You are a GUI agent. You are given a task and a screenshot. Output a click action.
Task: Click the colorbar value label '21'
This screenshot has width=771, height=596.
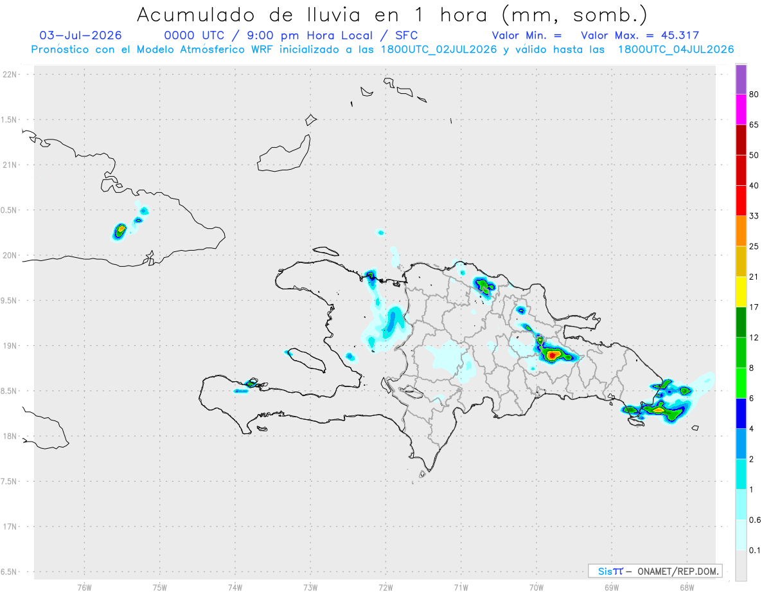click(754, 277)
